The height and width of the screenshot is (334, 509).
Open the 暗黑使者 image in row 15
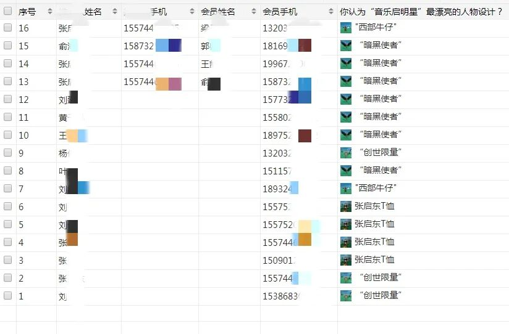(x=346, y=46)
